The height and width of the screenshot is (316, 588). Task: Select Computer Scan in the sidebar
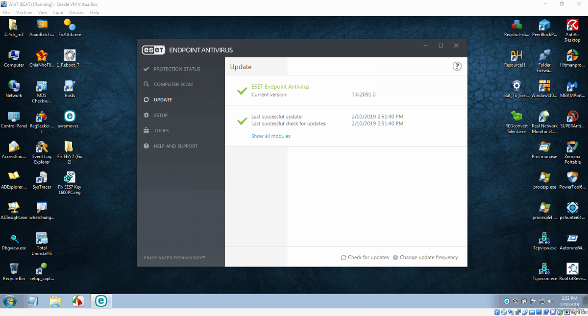point(173,84)
